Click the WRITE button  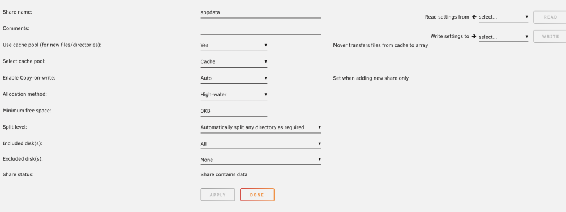(550, 36)
